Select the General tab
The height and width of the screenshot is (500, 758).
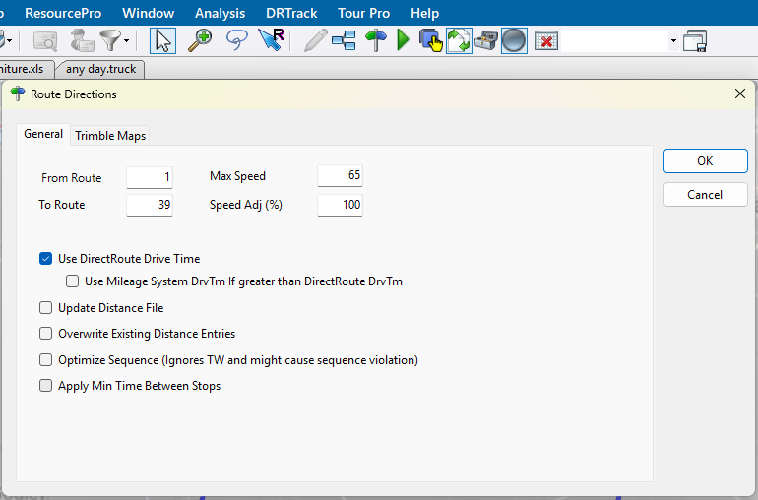pos(43,134)
